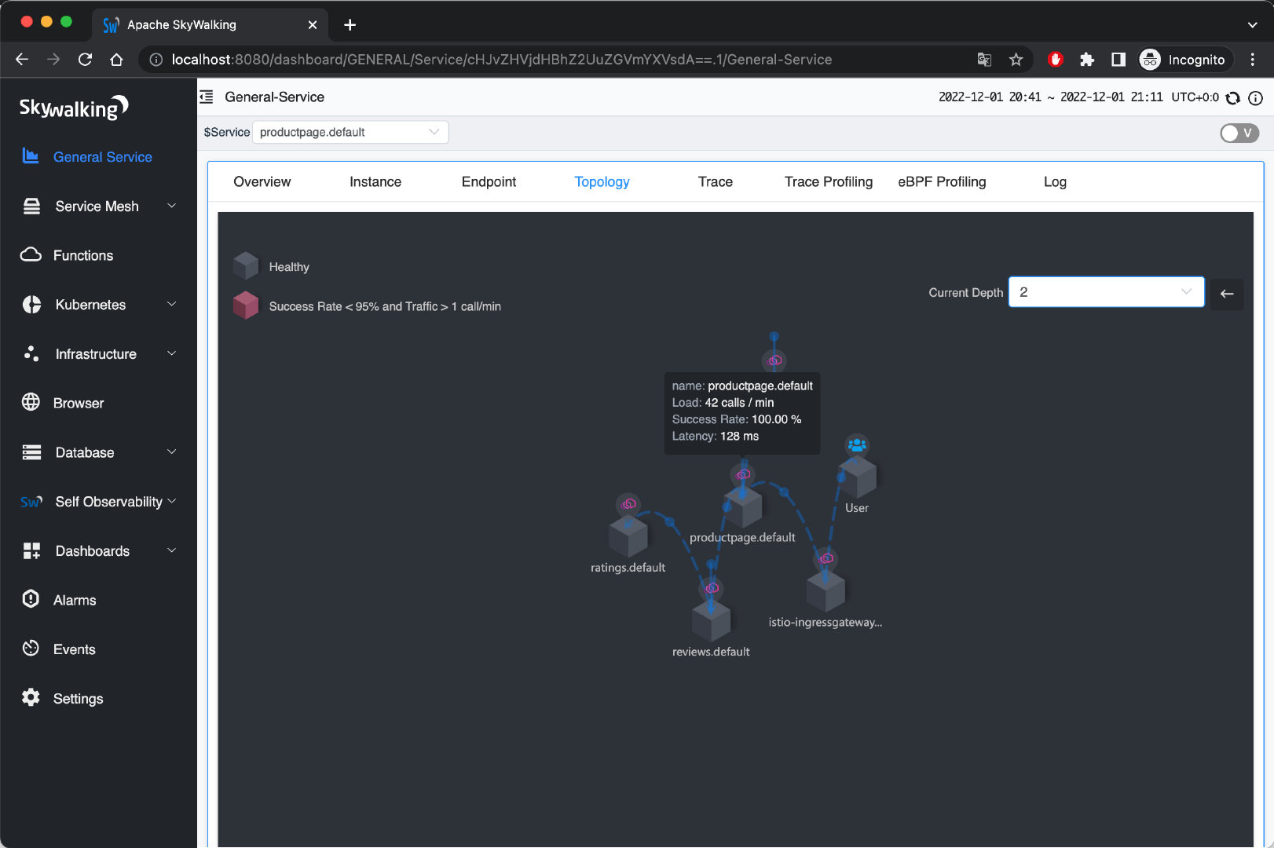Click the reload time range icon

1233,98
